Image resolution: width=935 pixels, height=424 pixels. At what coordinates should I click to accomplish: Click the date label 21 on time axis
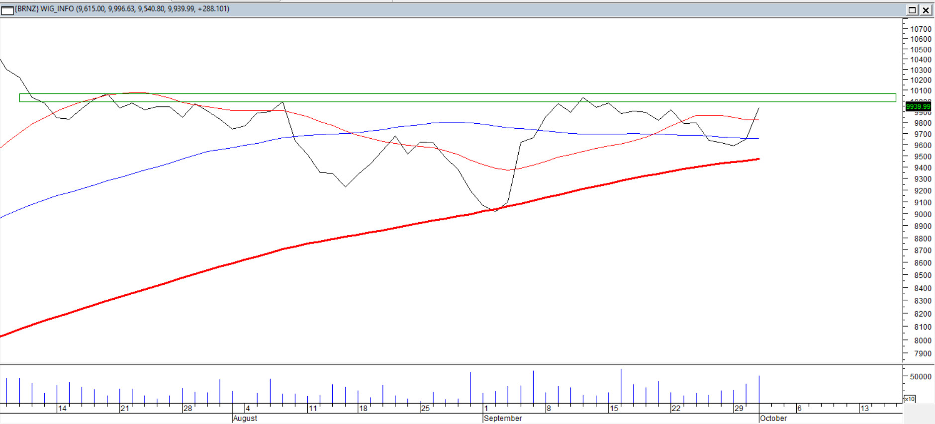point(125,409)
